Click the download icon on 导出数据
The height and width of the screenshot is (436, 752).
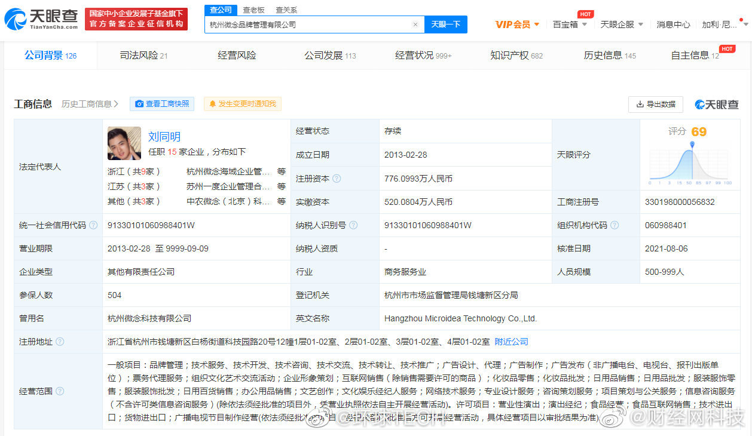click(x=640, y=104)
